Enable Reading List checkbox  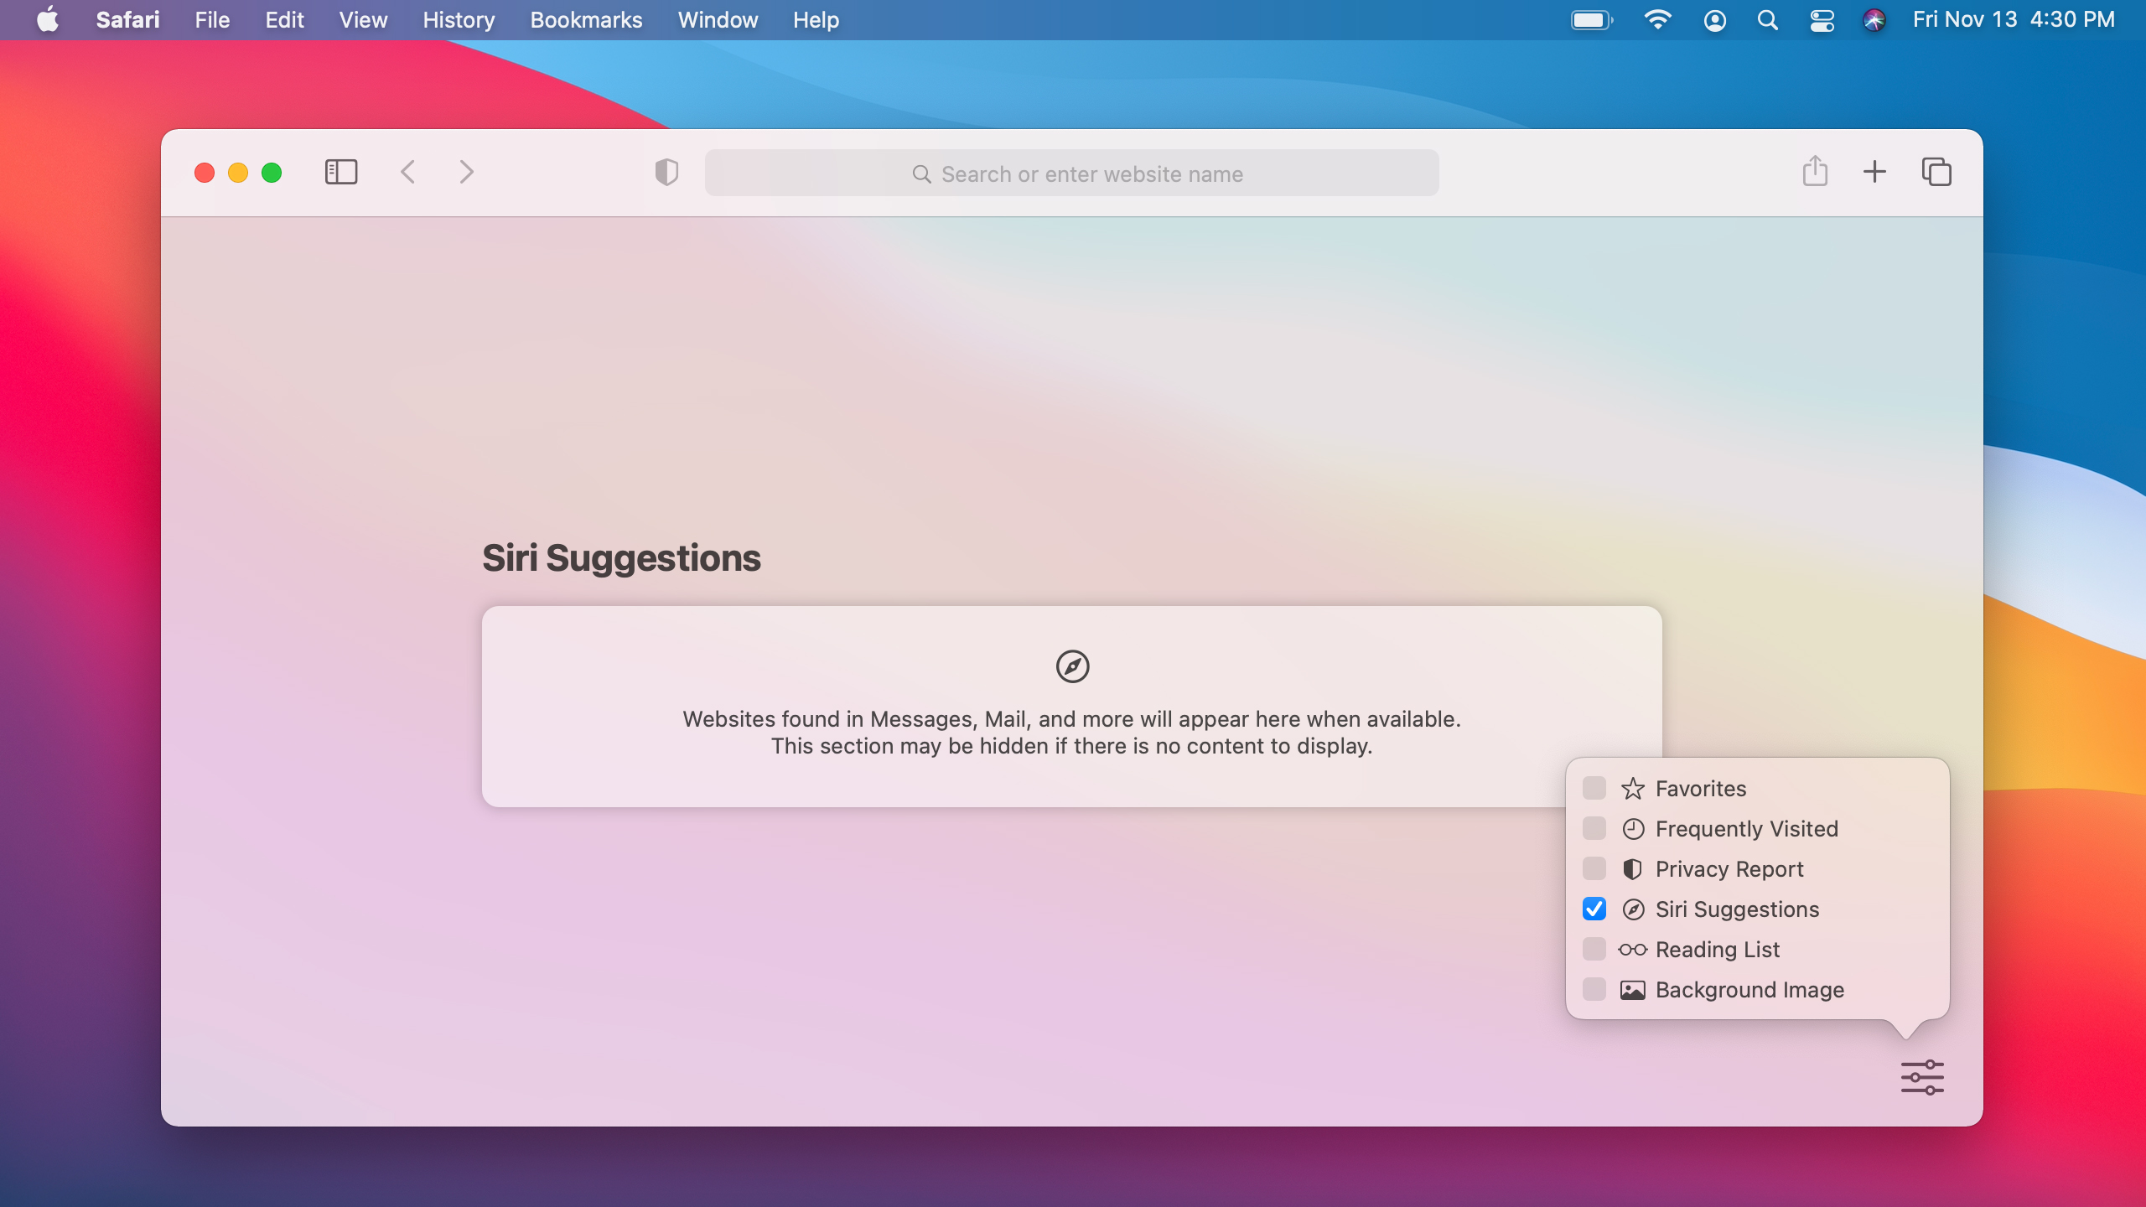coord(1594,949)
